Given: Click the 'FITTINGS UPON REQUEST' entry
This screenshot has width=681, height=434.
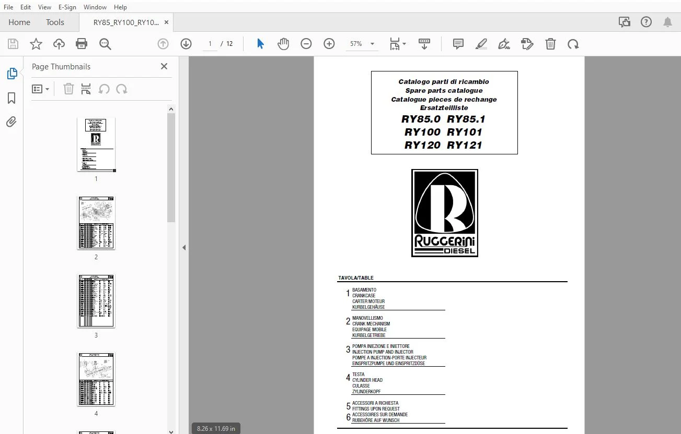Looking at the screenshot, I should pos(376,409).
